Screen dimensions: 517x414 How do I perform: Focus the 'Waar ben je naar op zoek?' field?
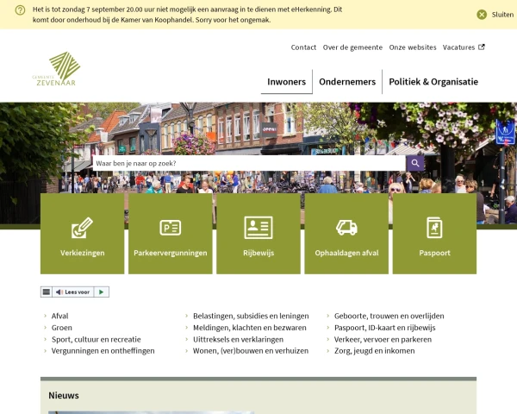(x=248, y=163)
